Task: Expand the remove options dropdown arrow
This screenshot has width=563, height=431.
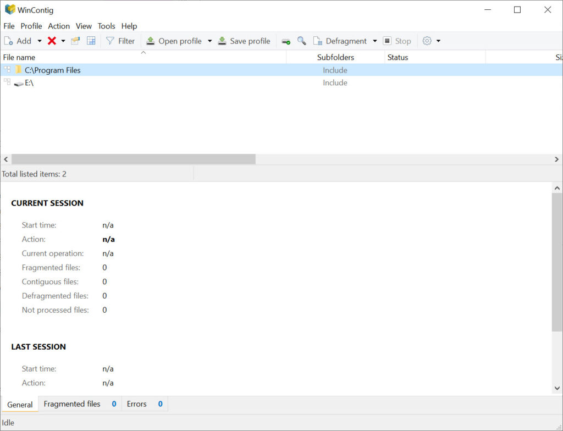Action: (63, 41)
